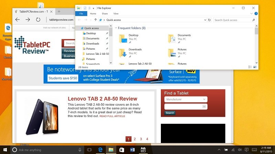Select the Documents folder in Frequent folders

pos(179,39)
